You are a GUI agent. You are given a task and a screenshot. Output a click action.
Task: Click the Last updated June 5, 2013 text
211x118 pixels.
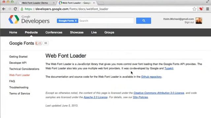pos(62,106)
